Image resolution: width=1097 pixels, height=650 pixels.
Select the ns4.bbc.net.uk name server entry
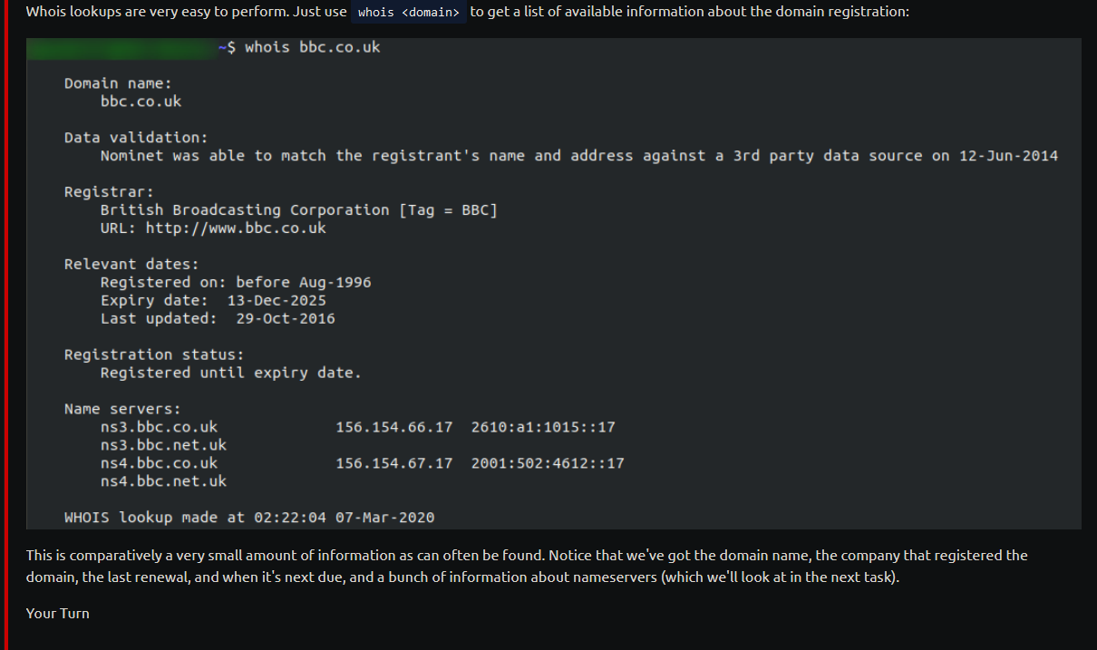point(163,481)
